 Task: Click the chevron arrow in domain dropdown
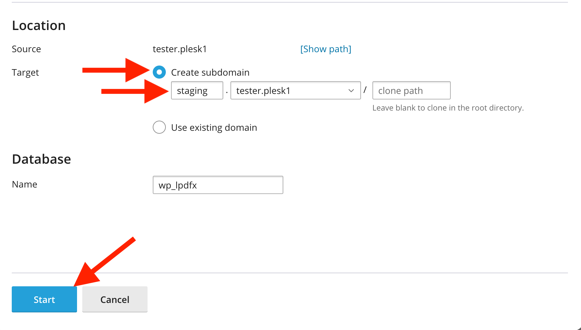[x=351, y=90]
